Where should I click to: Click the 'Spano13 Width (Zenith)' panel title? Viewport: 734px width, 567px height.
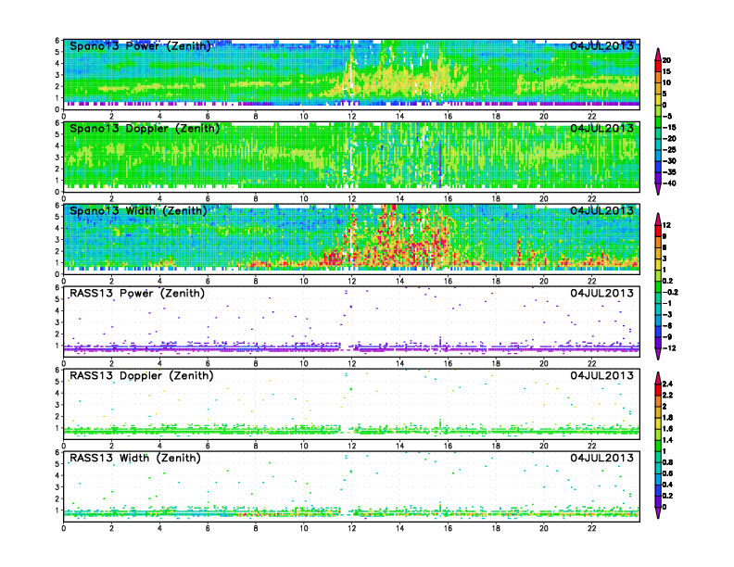tap(138, 211)
